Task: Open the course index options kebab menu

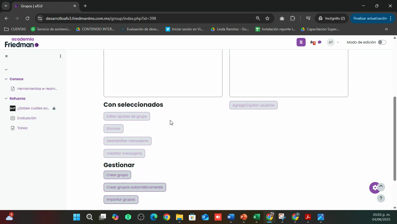Action: tap(60, 56)
